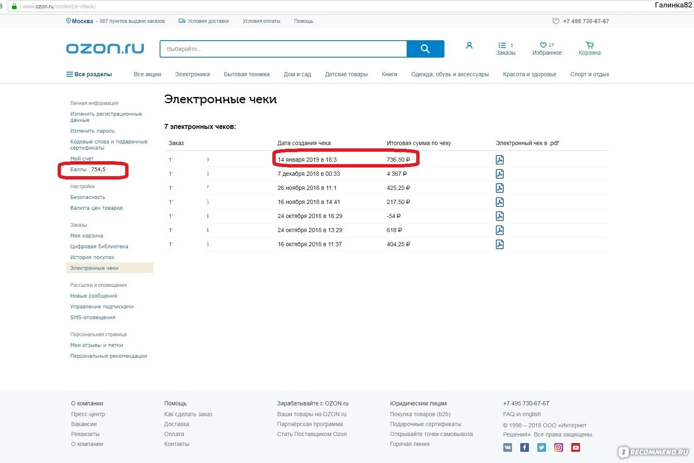Open Изменить регистрационные данные
This screenshot has width=694, height=463.
click(106, 117)
